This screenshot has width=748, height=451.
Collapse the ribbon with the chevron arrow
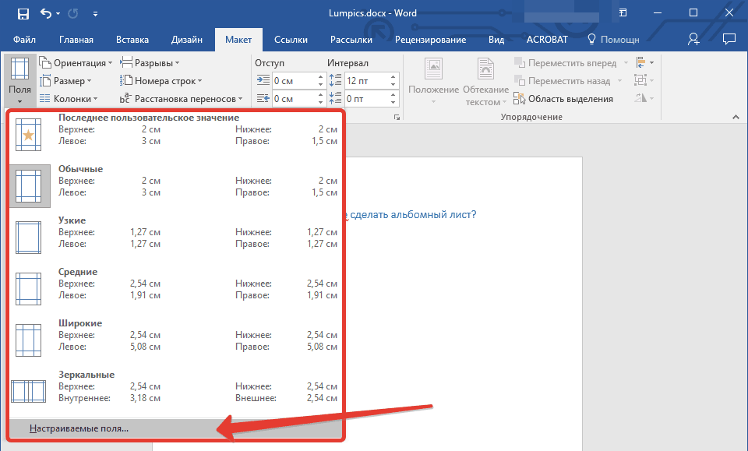tap(735, 116)
